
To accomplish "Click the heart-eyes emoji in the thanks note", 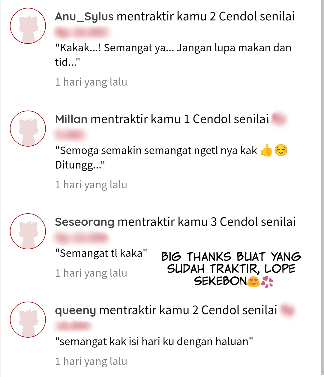I will [x=253, y=281].
